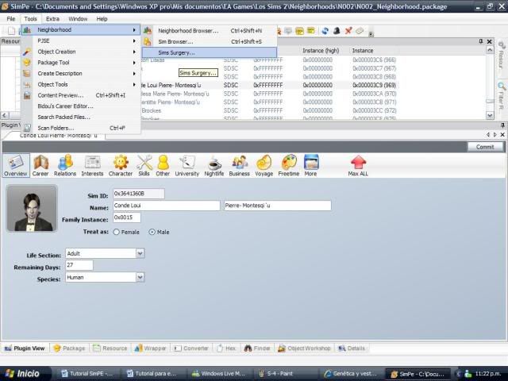Expand the Package Tool submenu
Viewport: 508px width, 381px height.
click(81, 63)
